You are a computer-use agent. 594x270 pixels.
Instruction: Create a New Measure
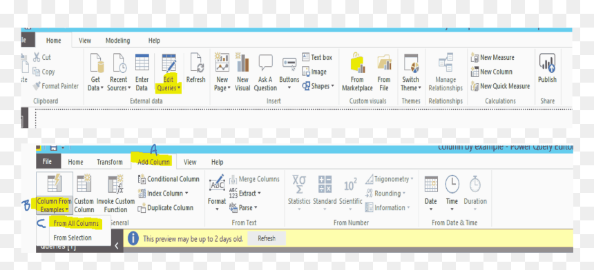[x=492, y=57]
